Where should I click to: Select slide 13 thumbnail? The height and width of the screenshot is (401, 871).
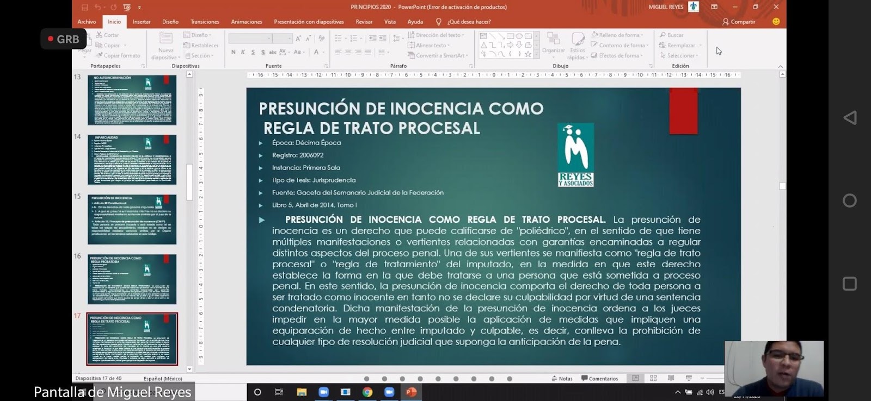132,100
